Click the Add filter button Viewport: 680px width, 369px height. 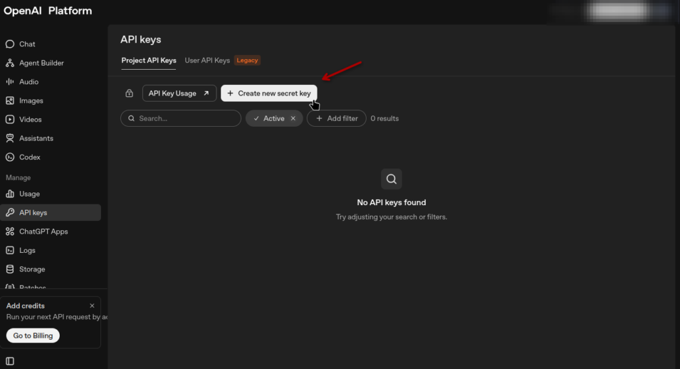(337, 118)
